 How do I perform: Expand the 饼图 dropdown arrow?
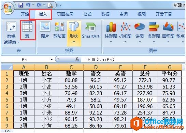[140, 42]
